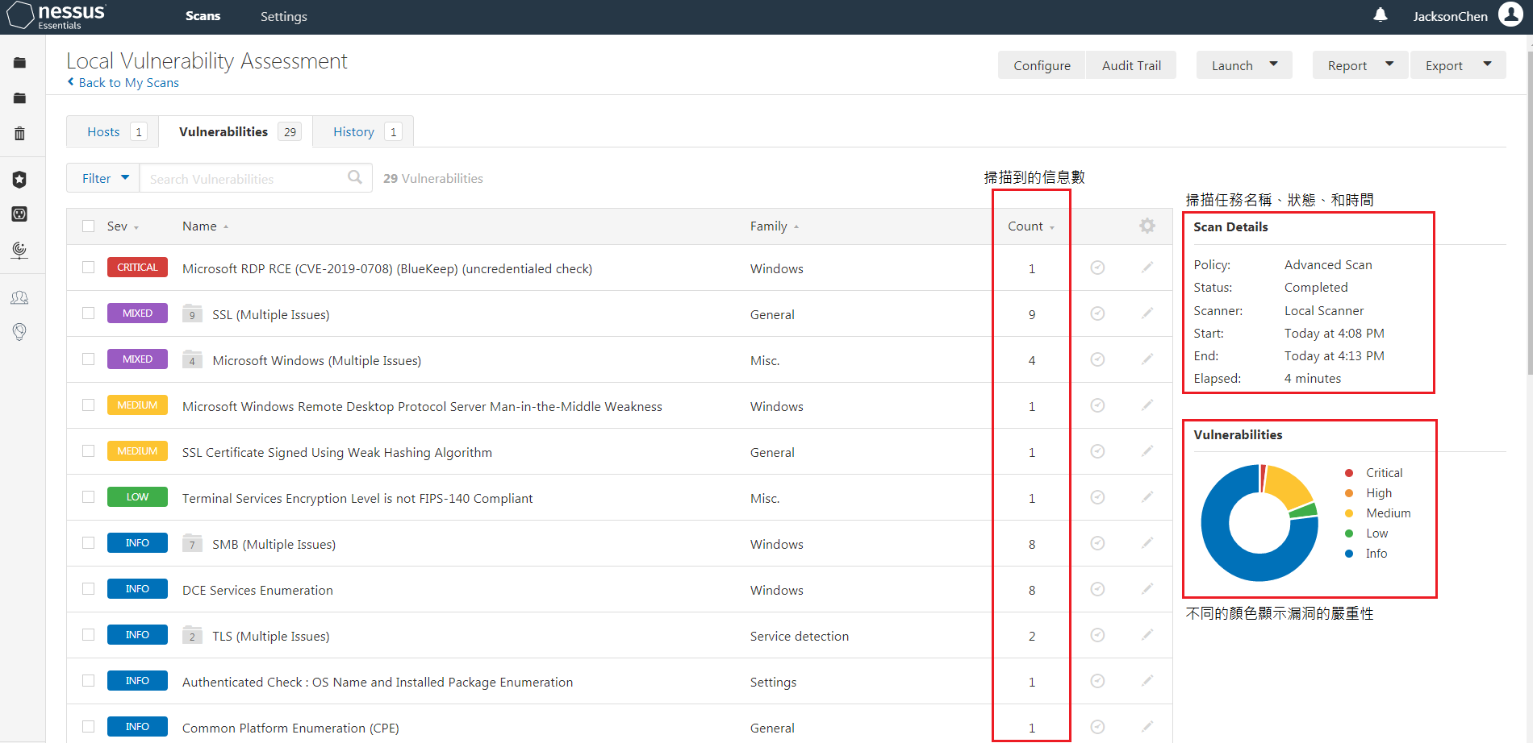Tick checkbox for Microsoft RDP RCE BlueKeep row
Image resolution: width=1533 pixels, height=743 pixels.
(89, 267)
